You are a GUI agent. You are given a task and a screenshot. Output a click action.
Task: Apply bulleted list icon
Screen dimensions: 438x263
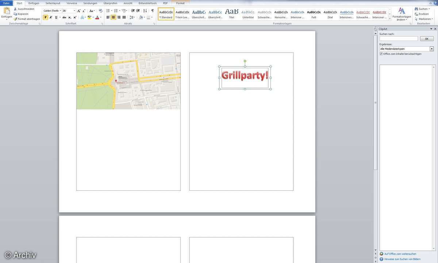pos(108,11)
